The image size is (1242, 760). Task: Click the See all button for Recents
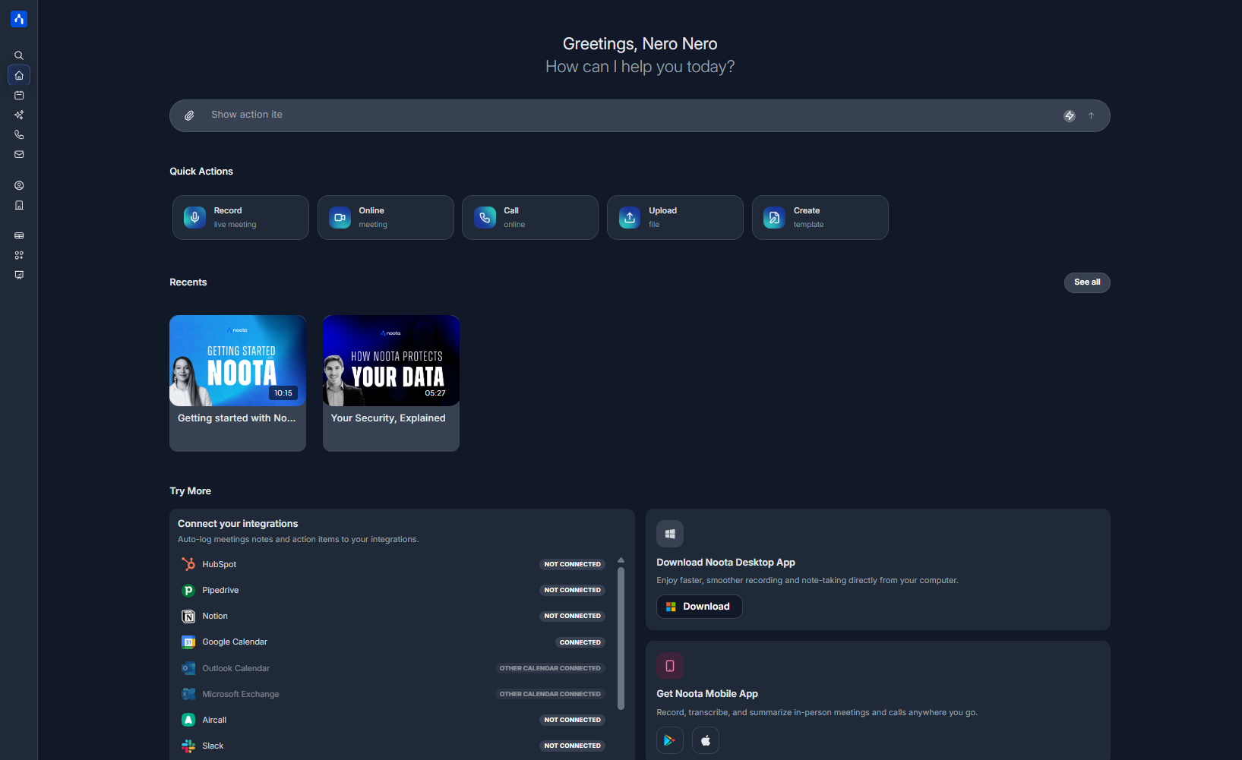pyautogui.click(x=1086, y=282)
